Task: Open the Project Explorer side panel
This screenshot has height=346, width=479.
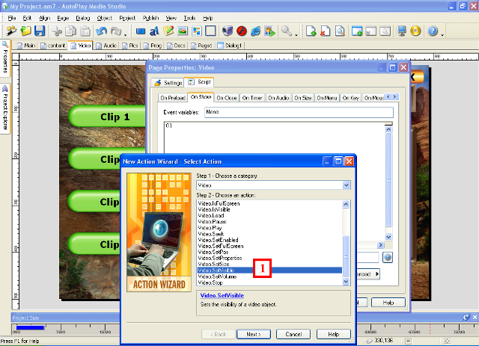Action: (4, 107)
